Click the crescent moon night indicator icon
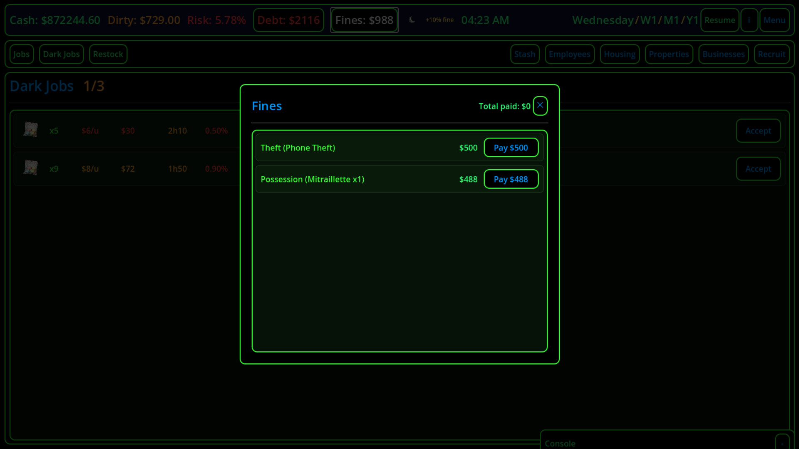The height and width of the screenshot is (449, 799). 412,20
